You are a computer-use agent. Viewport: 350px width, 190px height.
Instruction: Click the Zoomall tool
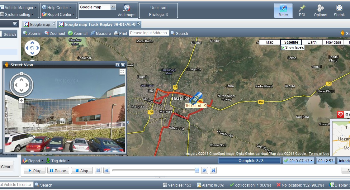[78, 33]
